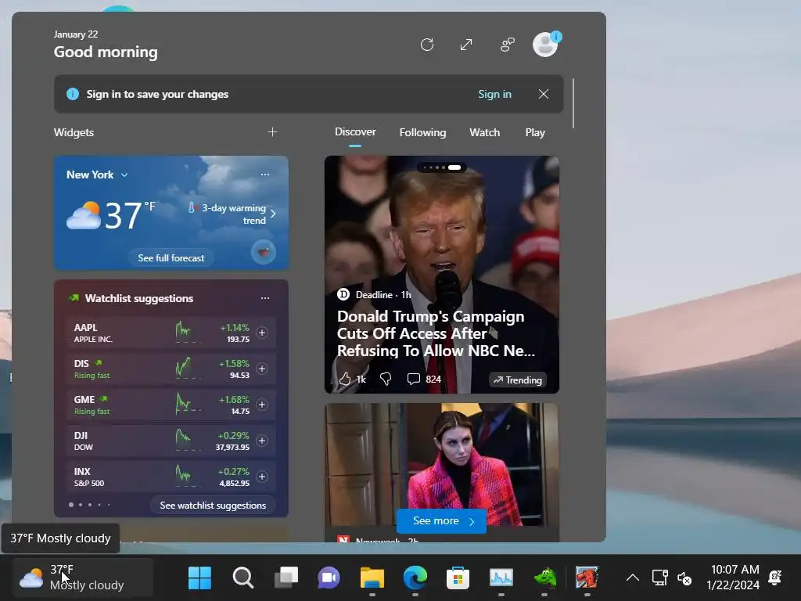Viewport: 801px width, 601px height.
Task: Open Task View on taskbar
Action: click(x=286, y=578)
